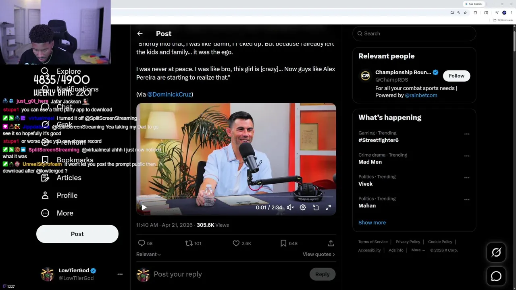516x290 pixels.
Task: Open more options for #Streetfighter6 trend
Action: click(467, 134)
